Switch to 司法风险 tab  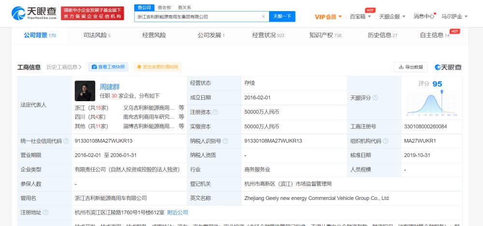click(97, 35)
